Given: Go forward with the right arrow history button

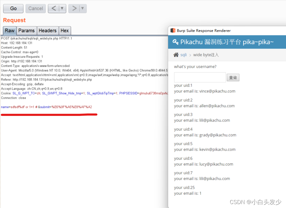Looking at the screenshot, I should [x=74, y=8].
